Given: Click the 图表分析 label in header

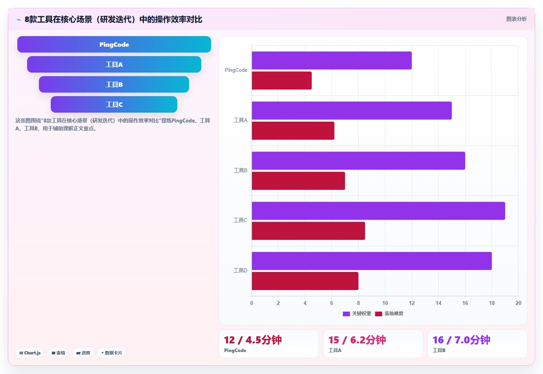Looking at the screenshot, I should point(516,19).
